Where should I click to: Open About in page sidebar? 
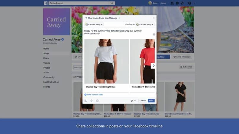coord(46,72)
